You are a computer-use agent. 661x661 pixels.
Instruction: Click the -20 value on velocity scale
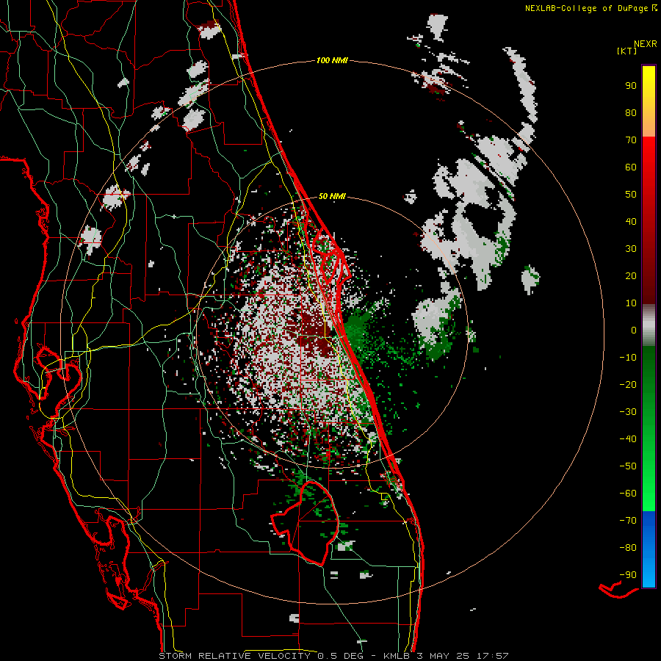[x=628, y=385]
